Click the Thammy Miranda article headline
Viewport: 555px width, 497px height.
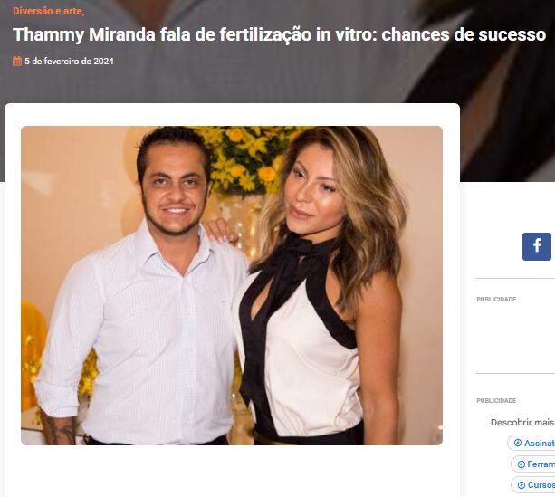click(279, 34)
